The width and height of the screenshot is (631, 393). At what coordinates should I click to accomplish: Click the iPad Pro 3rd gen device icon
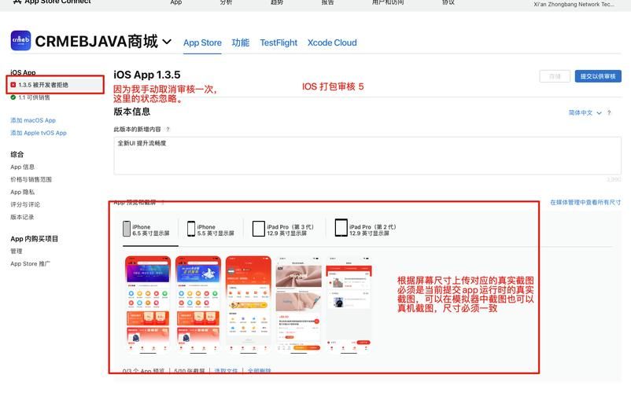[258, 229]
